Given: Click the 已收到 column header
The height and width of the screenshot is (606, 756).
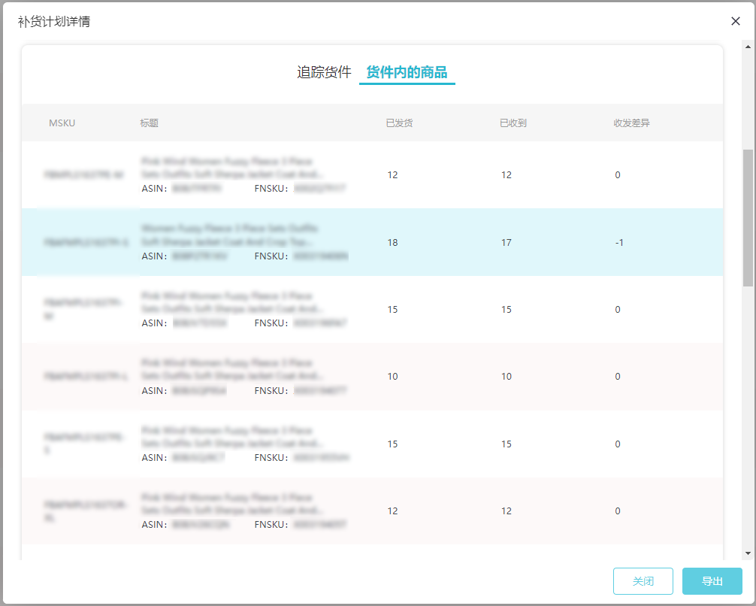Looking at the screenshot, I should 513,123.
